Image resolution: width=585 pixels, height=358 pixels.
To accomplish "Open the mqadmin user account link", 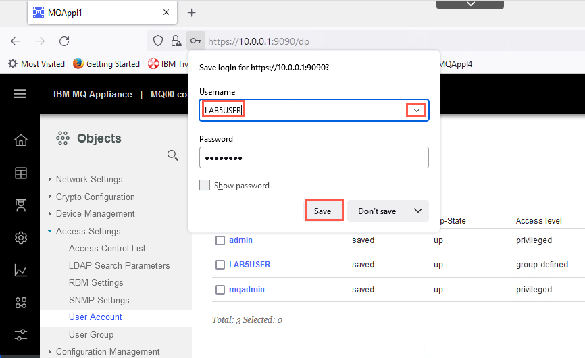I will 247,289.
